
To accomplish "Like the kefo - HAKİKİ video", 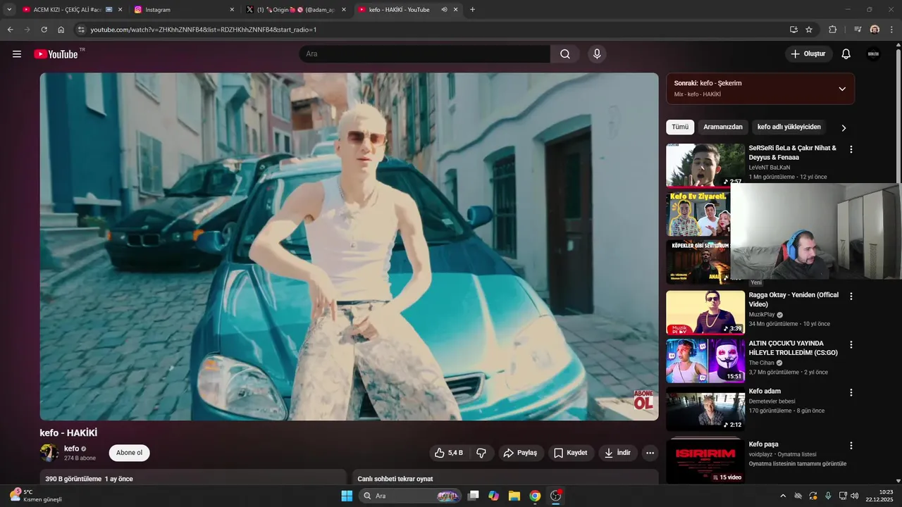I will [x=448, y=453].
